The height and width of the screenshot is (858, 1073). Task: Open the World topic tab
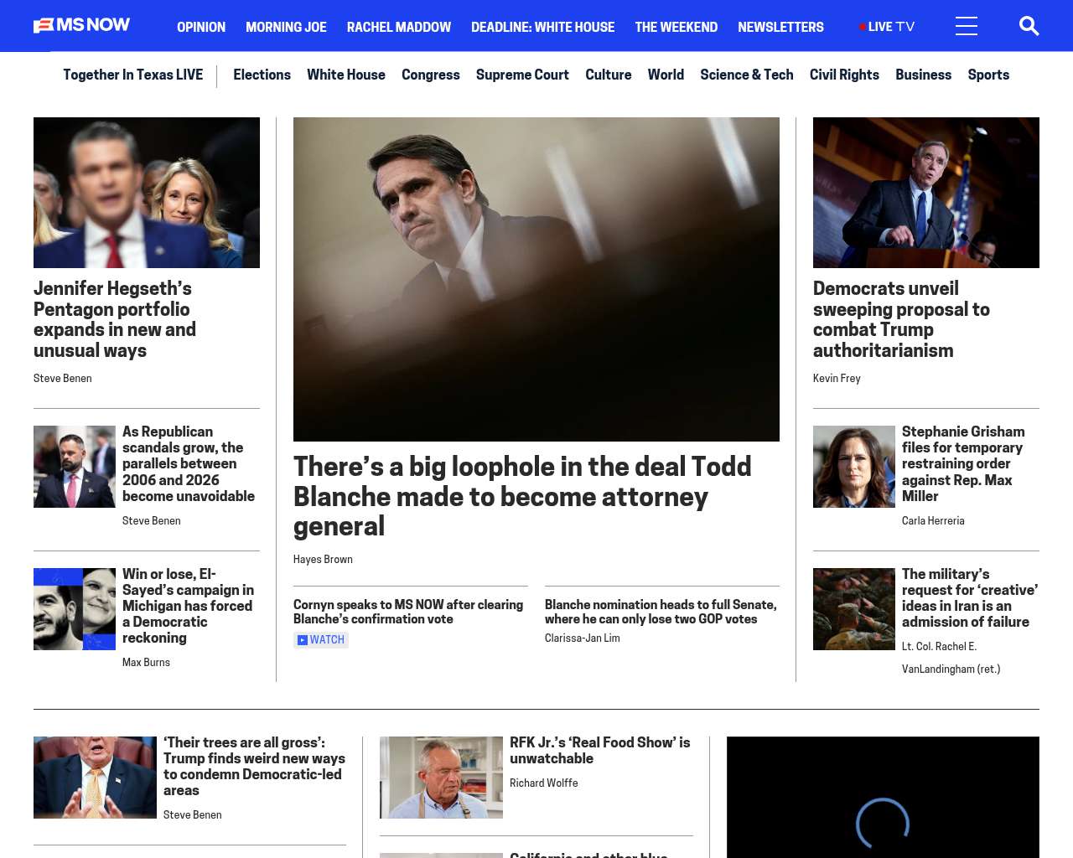click(666, 75)
